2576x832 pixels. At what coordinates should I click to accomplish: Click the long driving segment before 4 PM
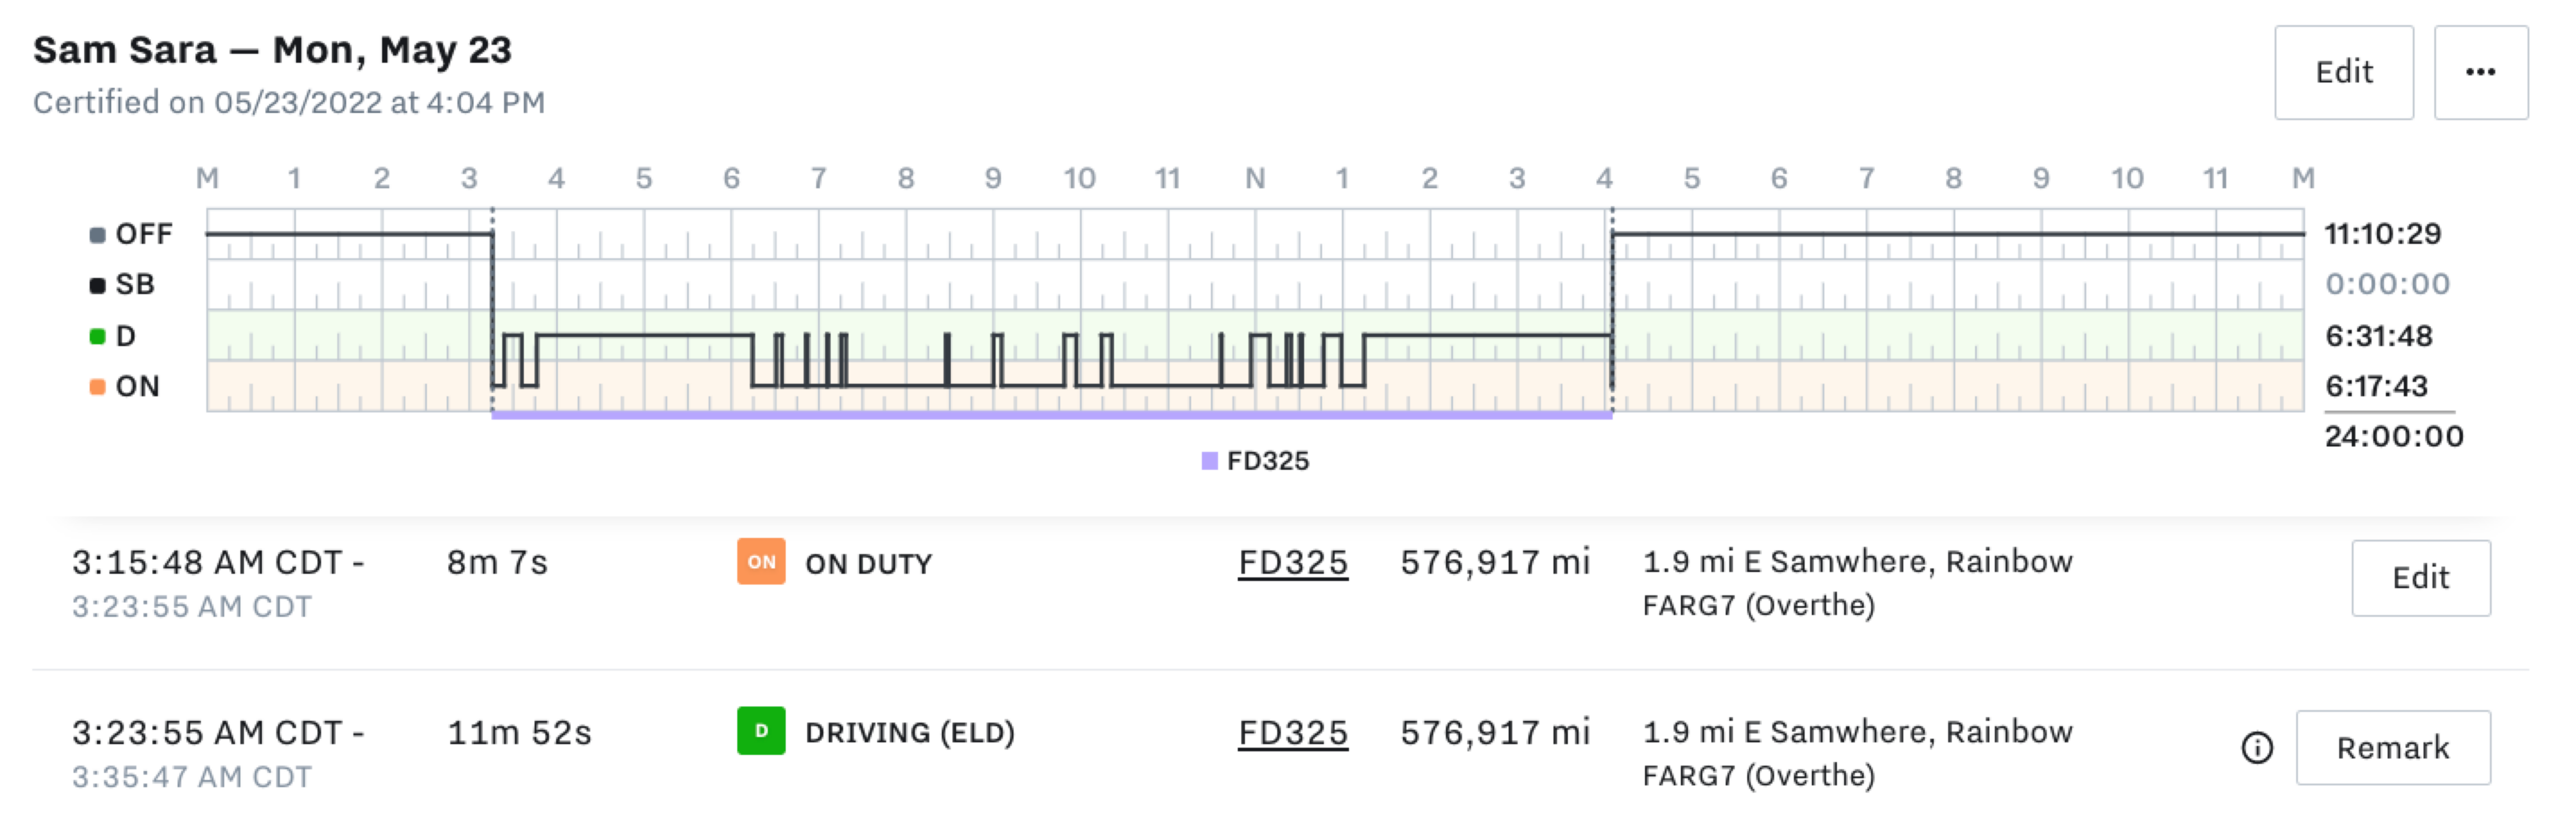click(1488, 335)
